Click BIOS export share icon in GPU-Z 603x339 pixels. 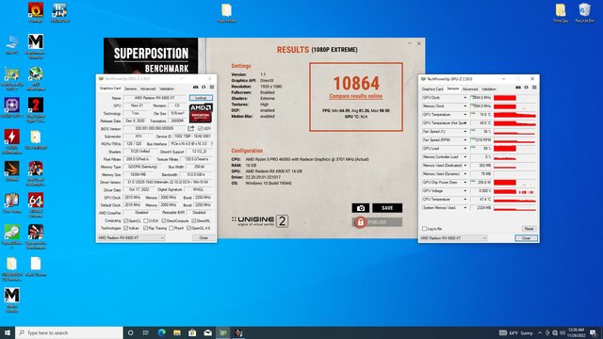190,128
